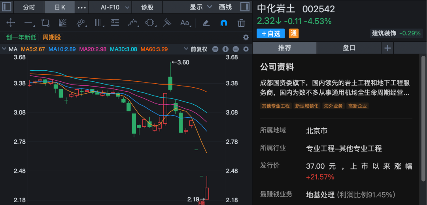This screenshot has width=427, height=205.
Task: Switch to the 分时 intraday tab
Action: tap(29, 7)
